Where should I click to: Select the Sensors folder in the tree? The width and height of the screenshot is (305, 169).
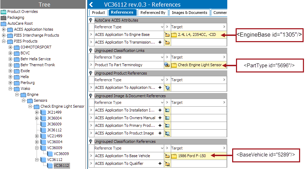(x=40, y=100)
